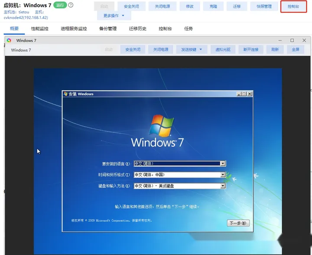The image size is (312, 255).
Task: Switch the console to 全屏
Action: pos(296,49)
